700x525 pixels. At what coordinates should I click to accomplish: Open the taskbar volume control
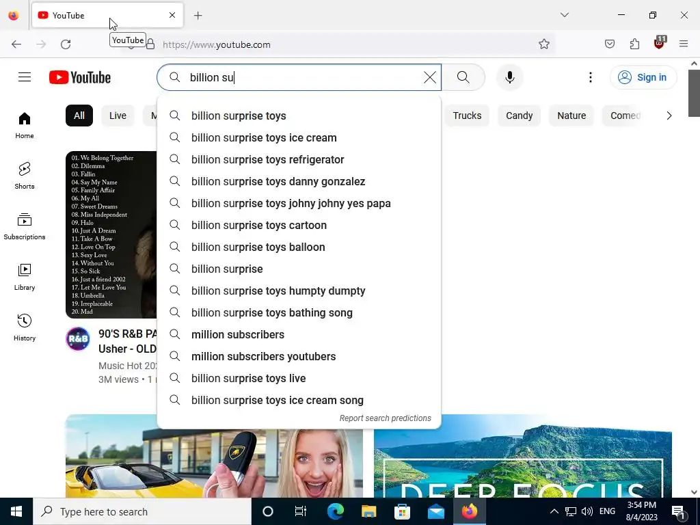pyautogui.click(x=587, y=511)
